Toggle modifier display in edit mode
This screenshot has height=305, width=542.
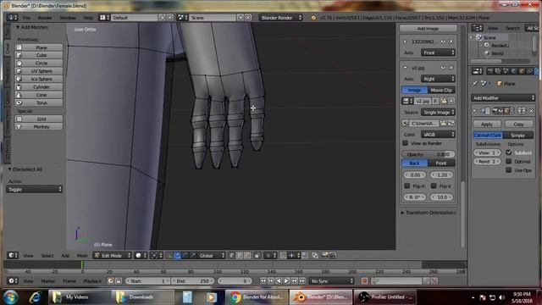(507, 111)
